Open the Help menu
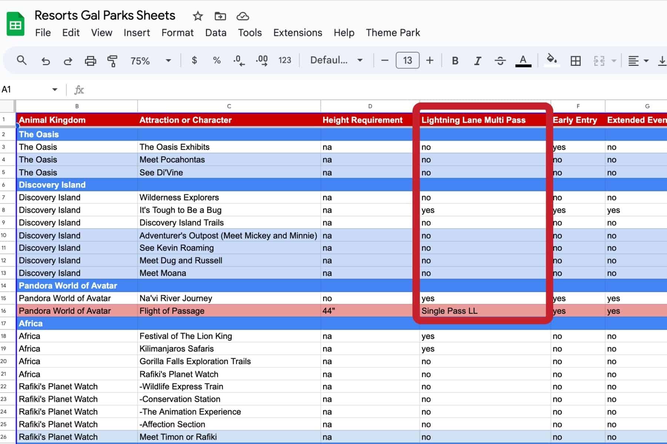The height and width of the screenshot is (444, 667). 344,33
